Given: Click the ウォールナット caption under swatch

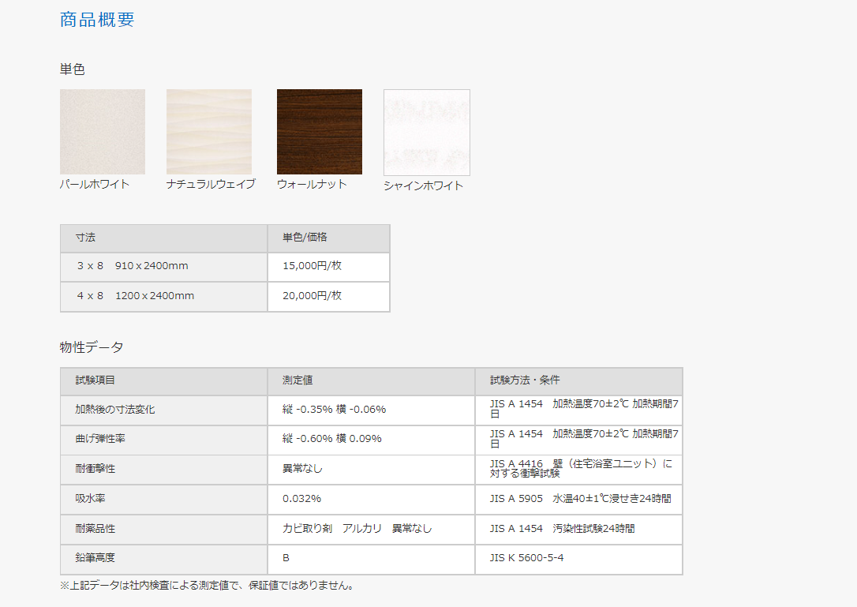Looking at the screenshot, I should tap(312, 185).
